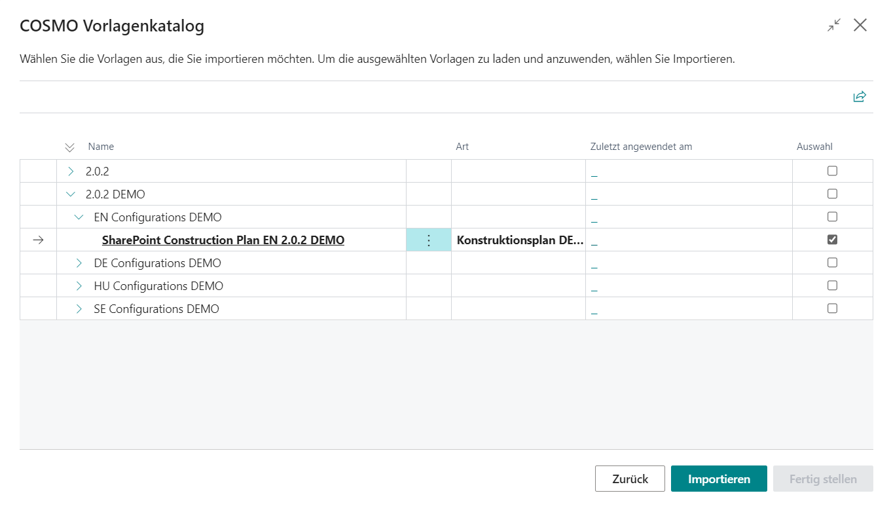This screenshot has width=891, height=510.
Task: Expand DE Configurations DEMO group
Action: [x=79, y=263]
